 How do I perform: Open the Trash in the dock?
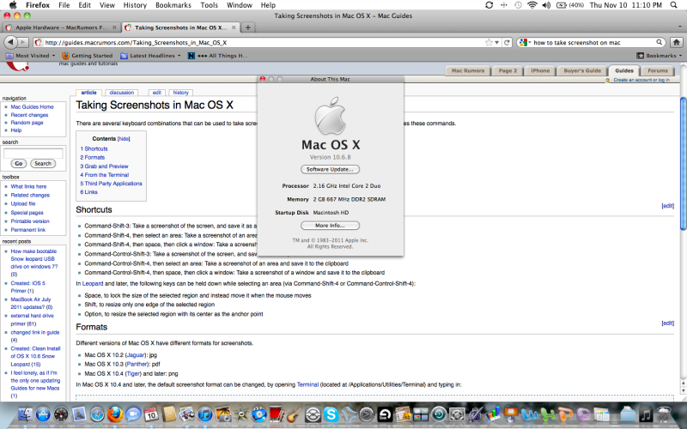pos(664,414)
